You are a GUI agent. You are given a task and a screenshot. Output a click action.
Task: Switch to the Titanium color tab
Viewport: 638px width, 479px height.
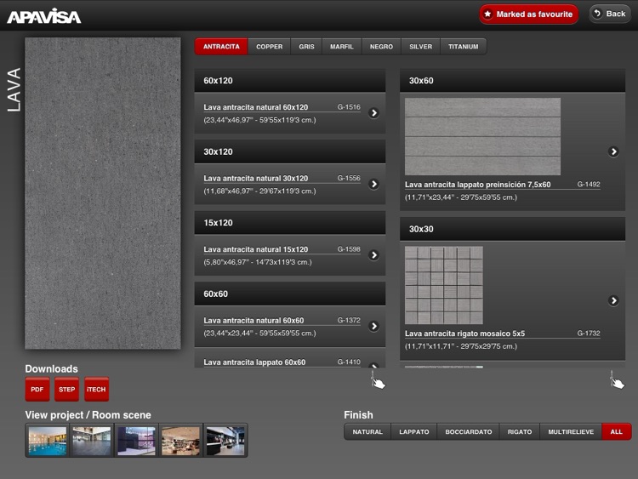(x=464, y=47)
